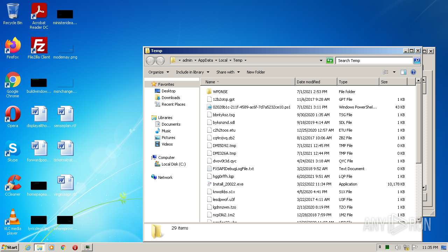Launch the CCleaner desktop shortcut
448x252 pixels.
pyautogui.click(x=13, y=185)
